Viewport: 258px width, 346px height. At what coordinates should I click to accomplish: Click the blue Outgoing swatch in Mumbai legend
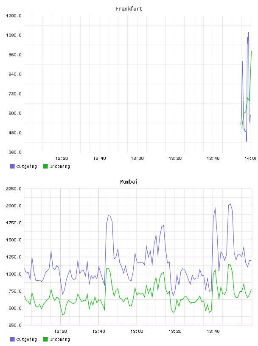(12, 339)
